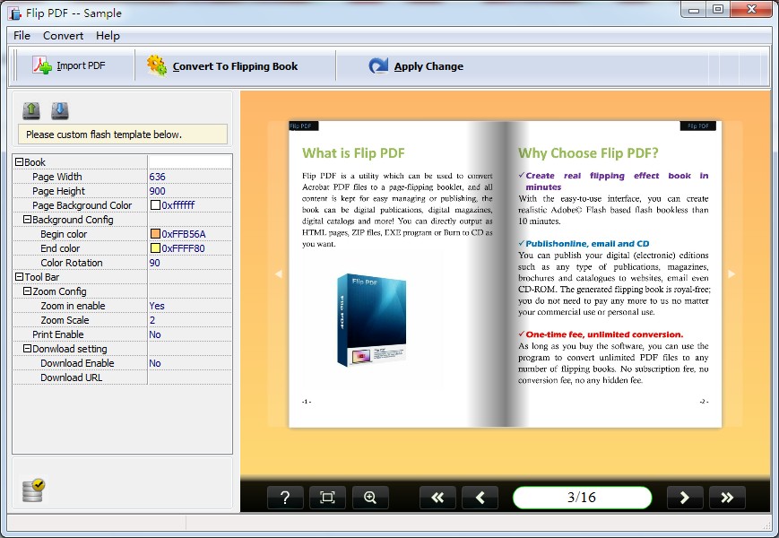This screenshot has height=538, width=779.
Task: Toggle the Zoom in enable Yes value
Action: (x=157, y=306)
